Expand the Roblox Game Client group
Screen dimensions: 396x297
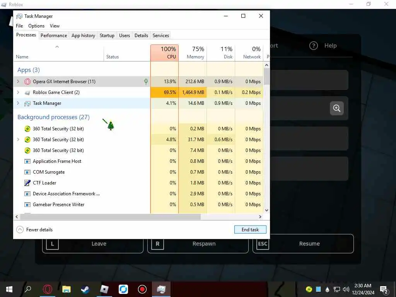[18, 92]
